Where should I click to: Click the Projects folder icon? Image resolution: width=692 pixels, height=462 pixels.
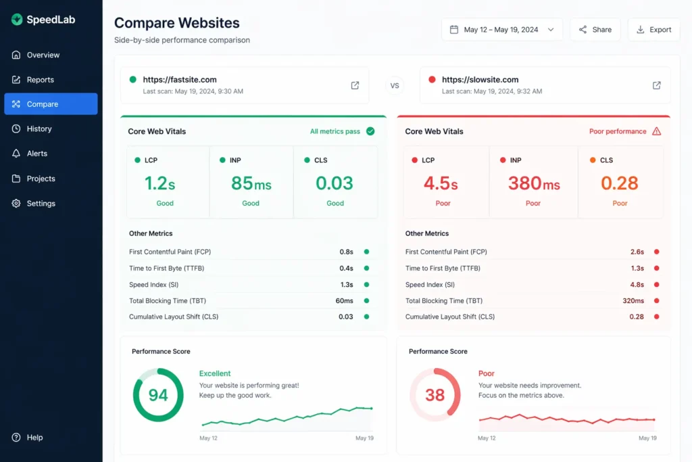pyautogui.click(x=16, y=179)
